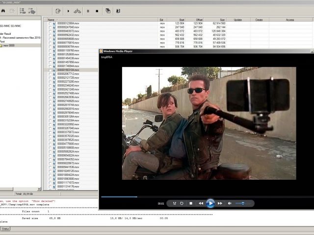Select the 'Recovered camera-mov files 2016' tree node
The image size is (314, 235).
pyautogui.click(x=22, y=38)
